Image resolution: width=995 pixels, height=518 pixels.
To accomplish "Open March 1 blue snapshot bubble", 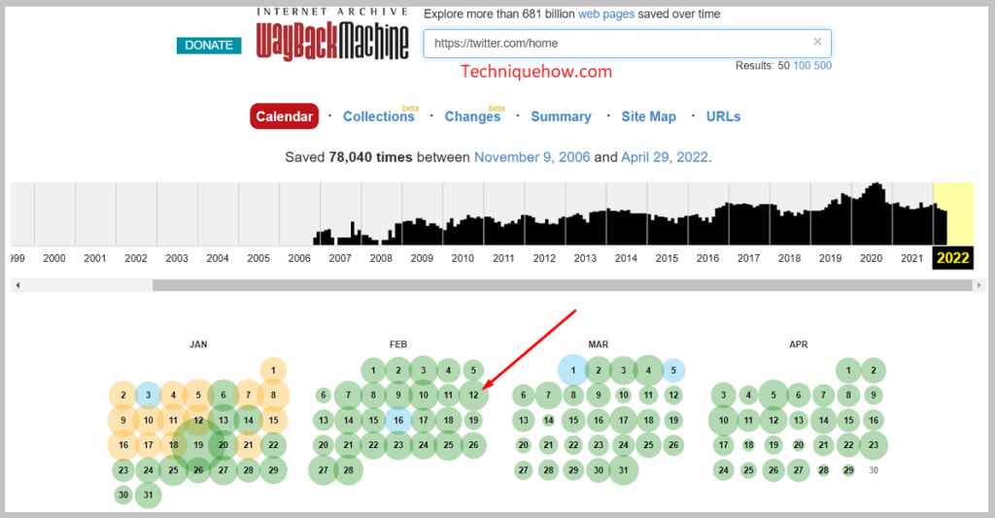I will pyautogui.click(x=573, y=371).
